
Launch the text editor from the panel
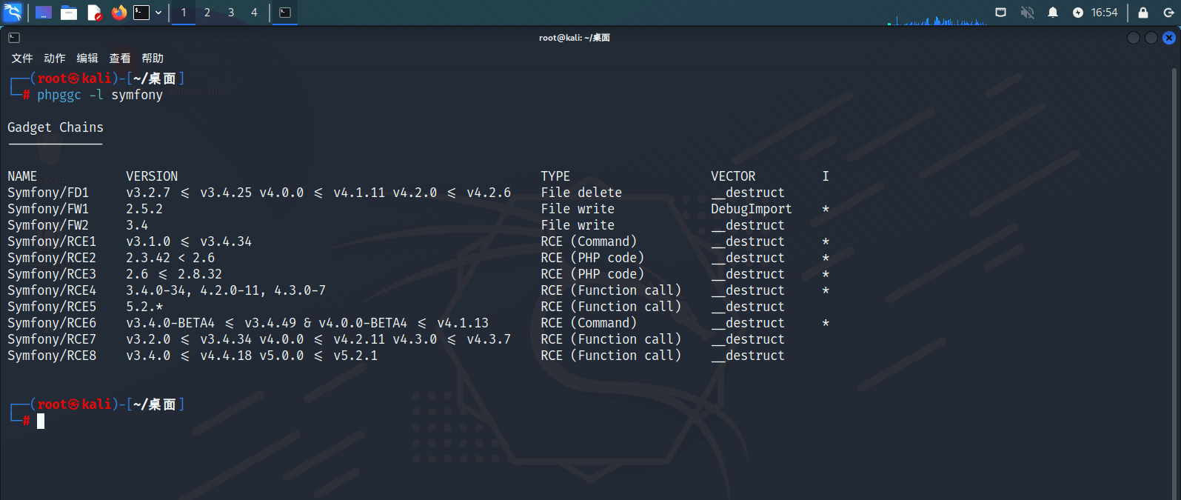[x=94, y=13]
